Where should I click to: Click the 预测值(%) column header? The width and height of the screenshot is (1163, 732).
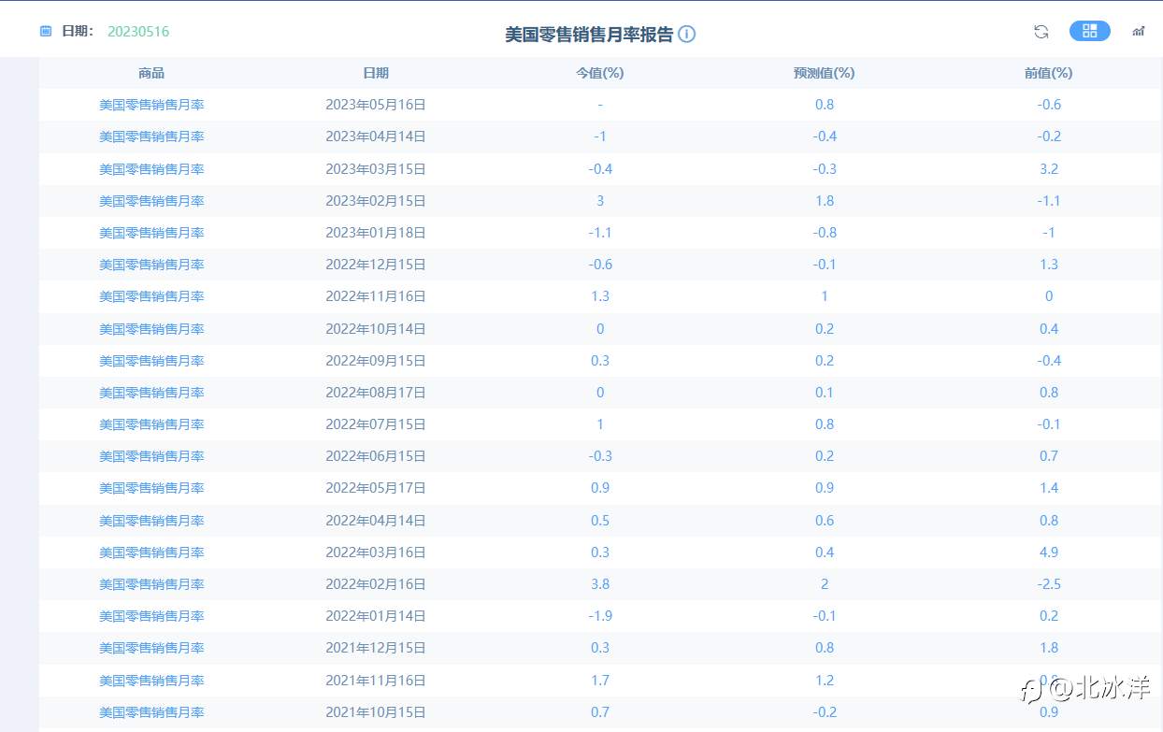pyautogui.click(x=825, y=73)
